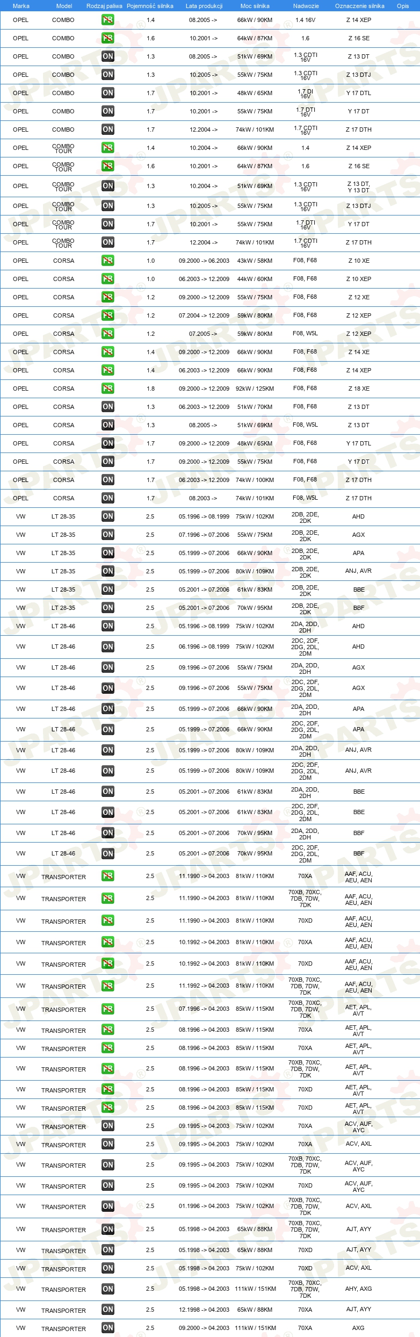This screenshot has height=1337, width=420.
Task: Click diesel icon for Corsa Y 17 DTL row
Action: pyautogui.click(x=107, y=443)
